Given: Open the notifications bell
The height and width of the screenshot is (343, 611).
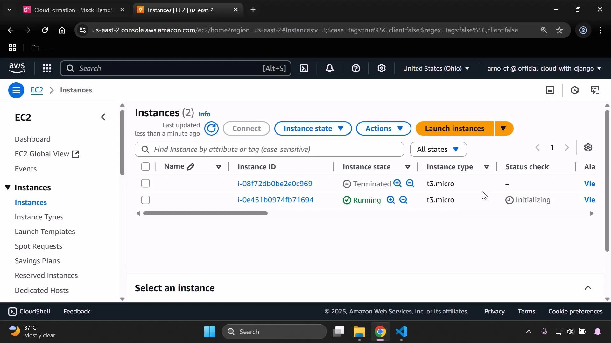Looking at the screenshot, I should point(330,68).
